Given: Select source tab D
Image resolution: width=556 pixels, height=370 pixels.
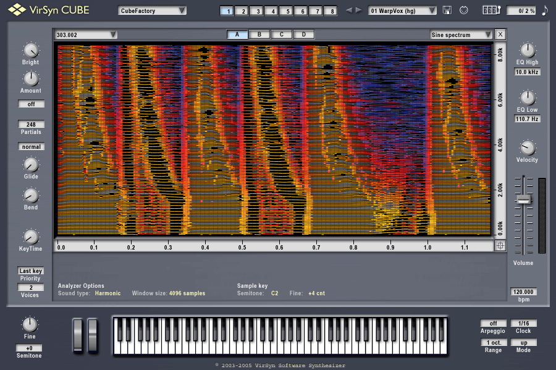Looking at the screenshot, I should coord(303,35).
